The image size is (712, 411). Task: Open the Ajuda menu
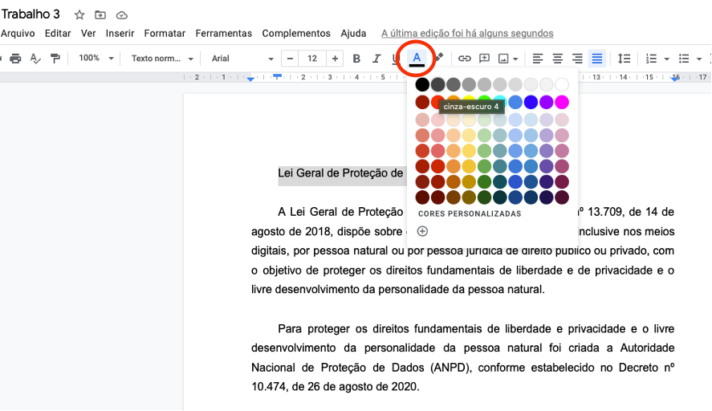pyautogui.click(x=353, y=33)
